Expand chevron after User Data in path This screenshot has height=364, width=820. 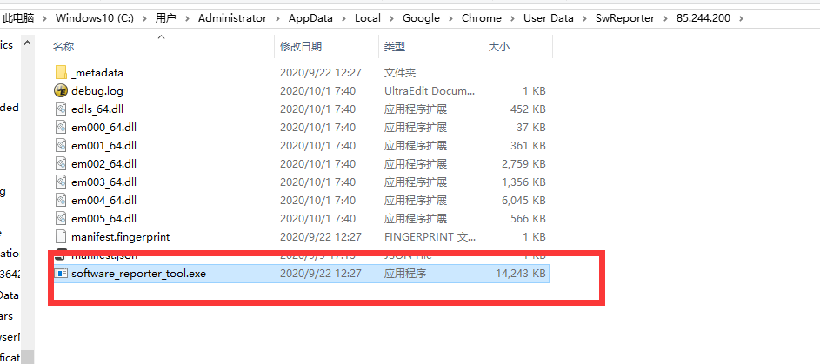(584, 18)
